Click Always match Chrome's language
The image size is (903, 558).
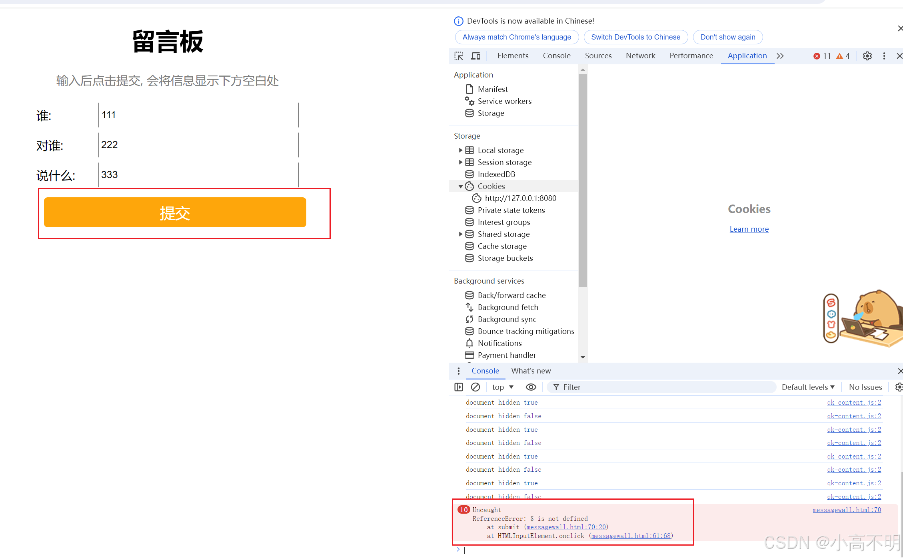click(x=517, y=37)
